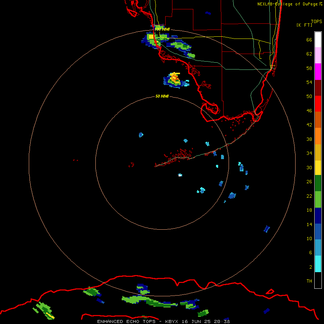
Task: Click the legend label 18
Action: click(x=309, y=210)
